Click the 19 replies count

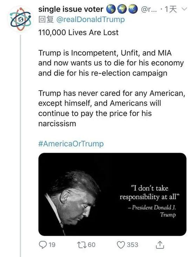(52, 245)
